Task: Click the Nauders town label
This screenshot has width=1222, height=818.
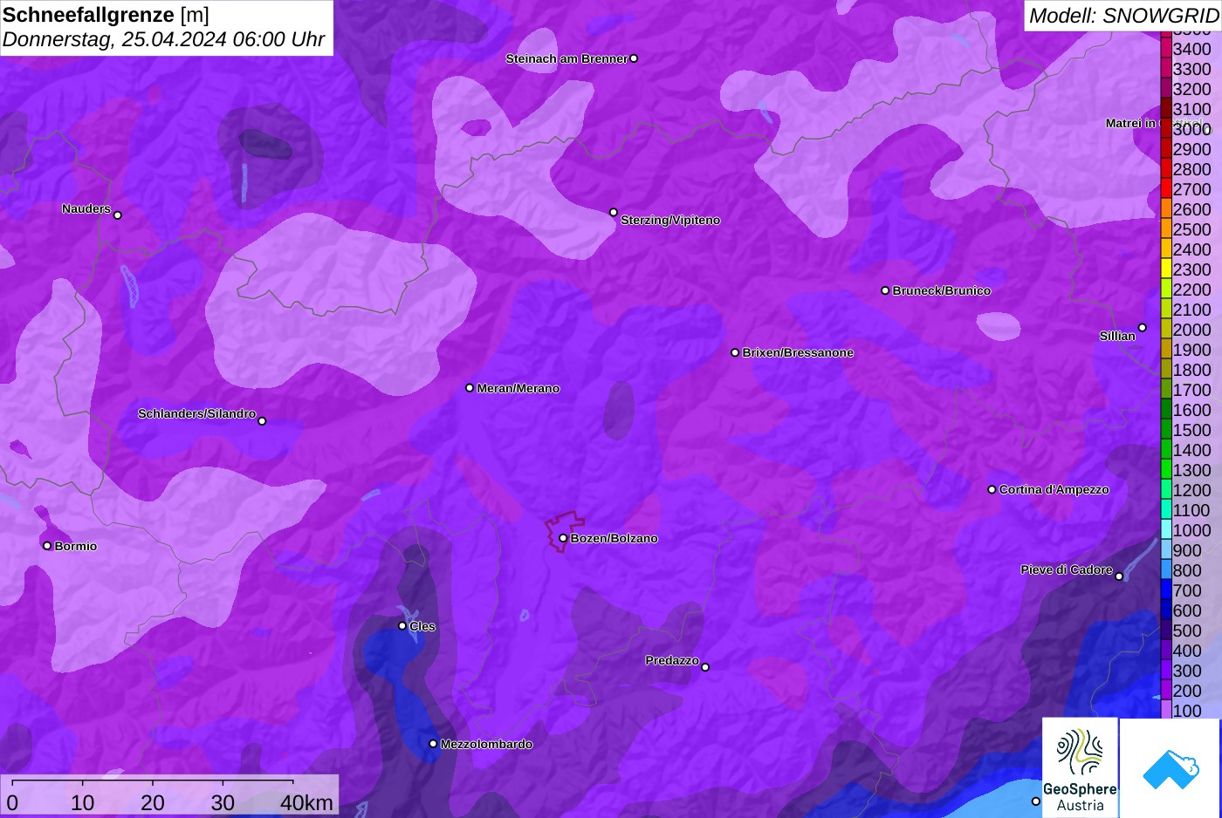Action: (86, 208)
